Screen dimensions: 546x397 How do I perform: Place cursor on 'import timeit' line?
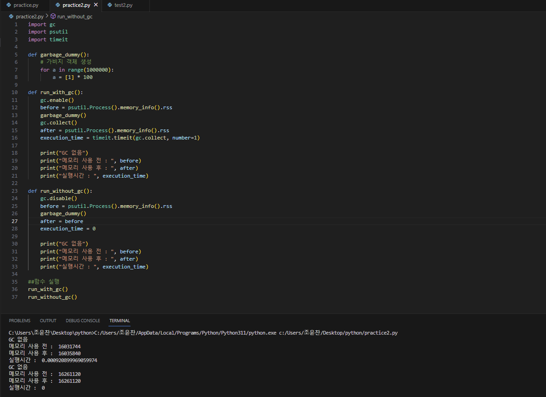click(x=48, y=39)
